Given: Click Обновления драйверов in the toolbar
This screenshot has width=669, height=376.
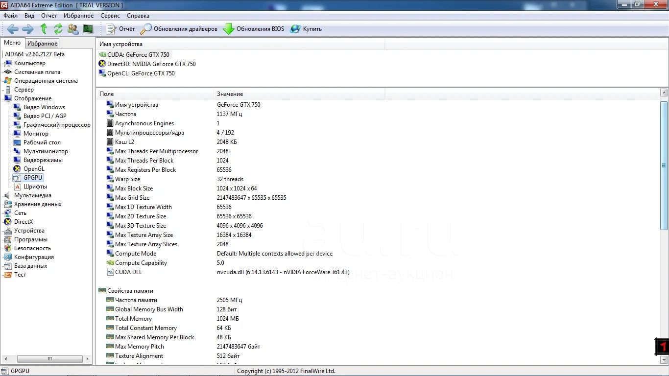Looking at the screenshot, I should click(179, 29).
